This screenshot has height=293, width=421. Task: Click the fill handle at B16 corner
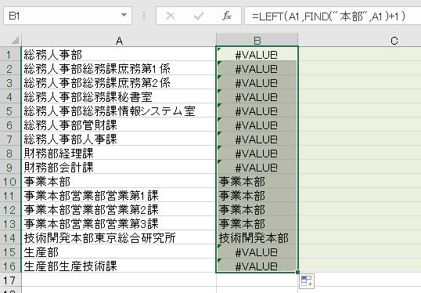pos(297,273)
